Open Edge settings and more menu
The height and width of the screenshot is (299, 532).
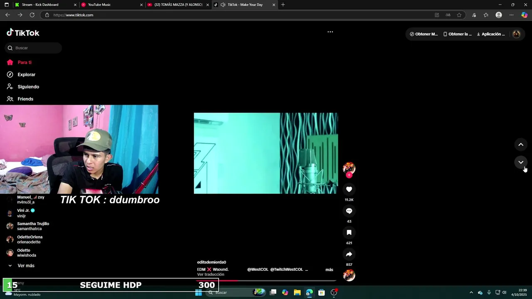tap(512, 15)
